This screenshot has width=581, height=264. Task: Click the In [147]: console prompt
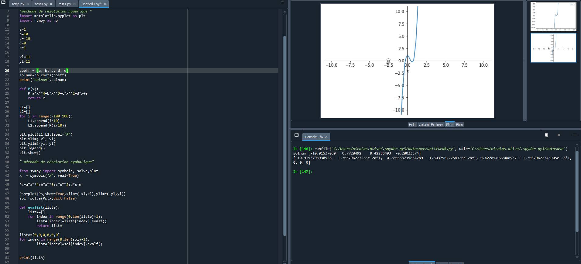pyautogui.click(x=303, y=172)
